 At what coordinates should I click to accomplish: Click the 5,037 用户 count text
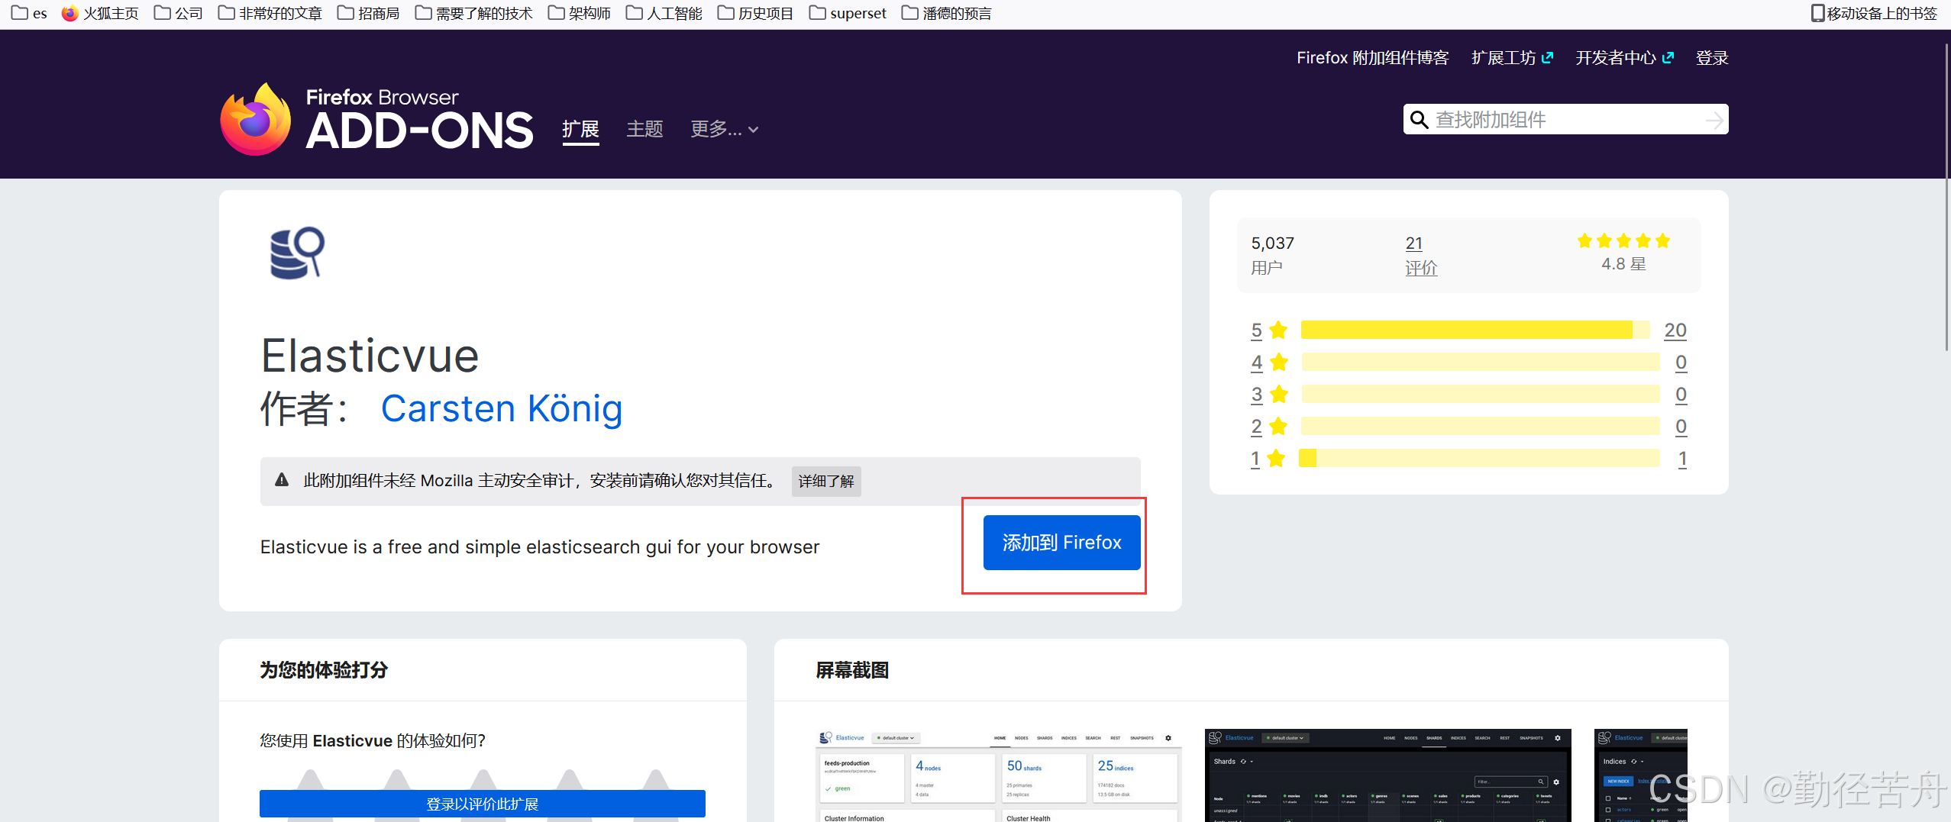(x=1272, y=255)
